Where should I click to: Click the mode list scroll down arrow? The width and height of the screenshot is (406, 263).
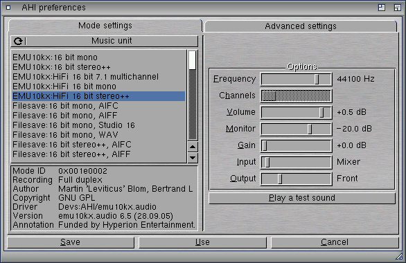(x=193, y=158)
